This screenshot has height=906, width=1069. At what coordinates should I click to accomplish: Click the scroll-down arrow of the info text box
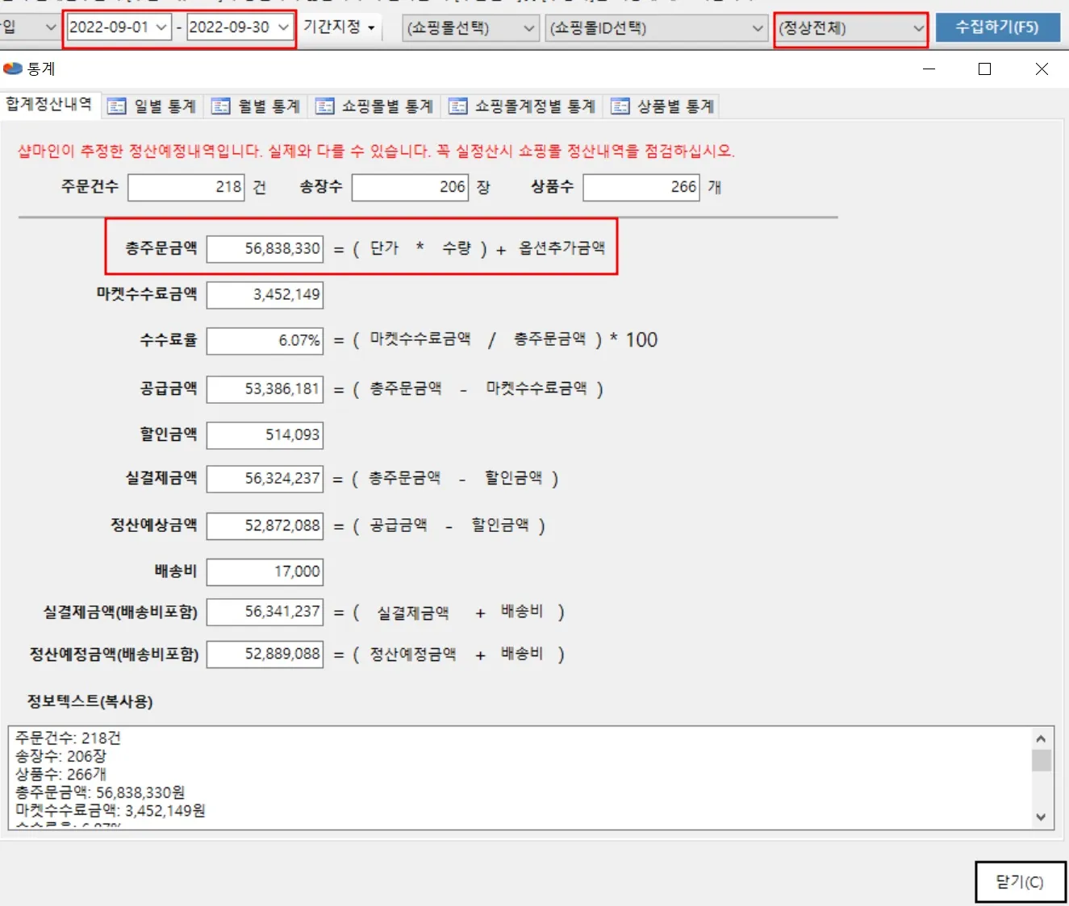pyautogui.click(x=1040, y=817)
